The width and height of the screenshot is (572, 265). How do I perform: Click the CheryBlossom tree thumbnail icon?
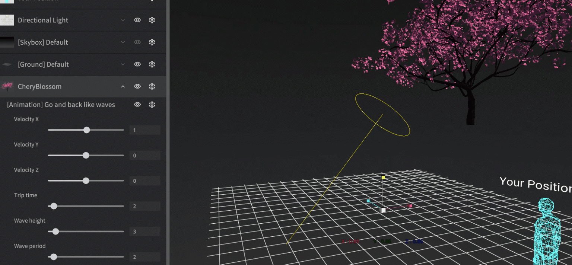click(x=7, y=86)
